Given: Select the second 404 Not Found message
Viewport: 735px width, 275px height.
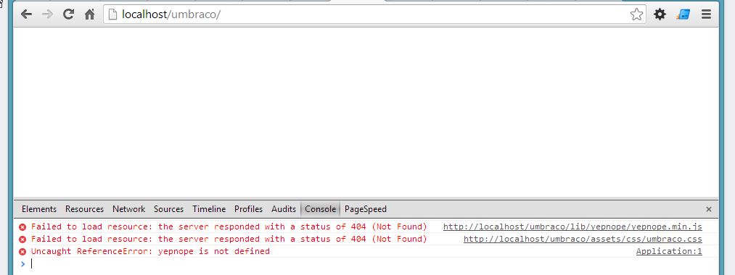Looking at the screenshot, I should 229,239.
